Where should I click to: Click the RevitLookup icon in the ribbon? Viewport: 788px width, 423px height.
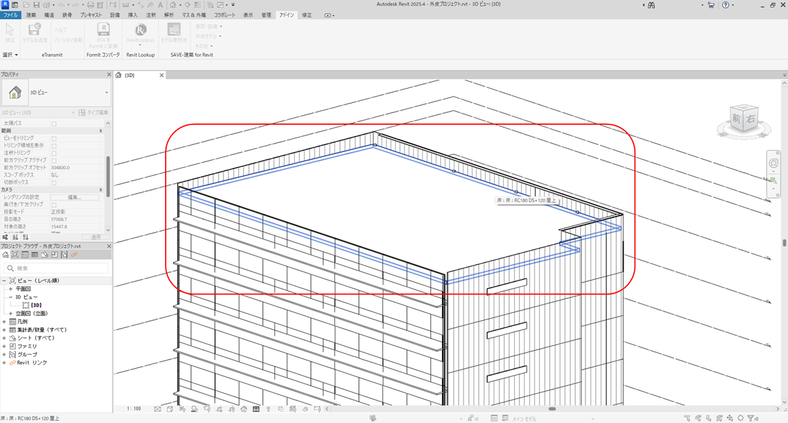click(140, 30)
